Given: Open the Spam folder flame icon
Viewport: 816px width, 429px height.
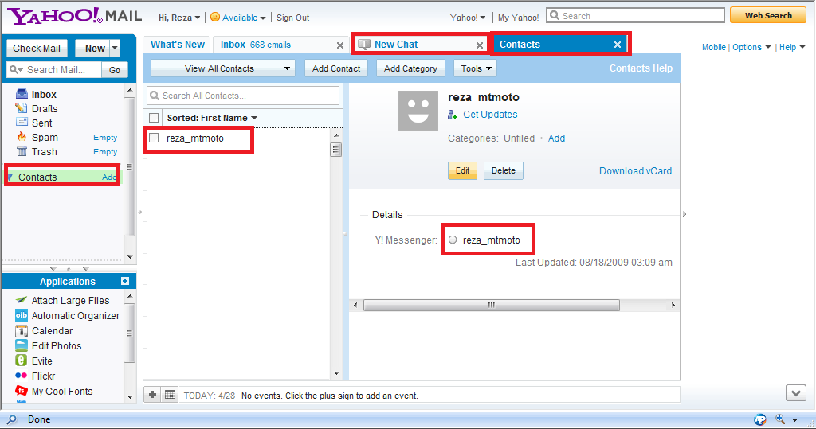Looking at the screenshot, I should tap(22, 137).
